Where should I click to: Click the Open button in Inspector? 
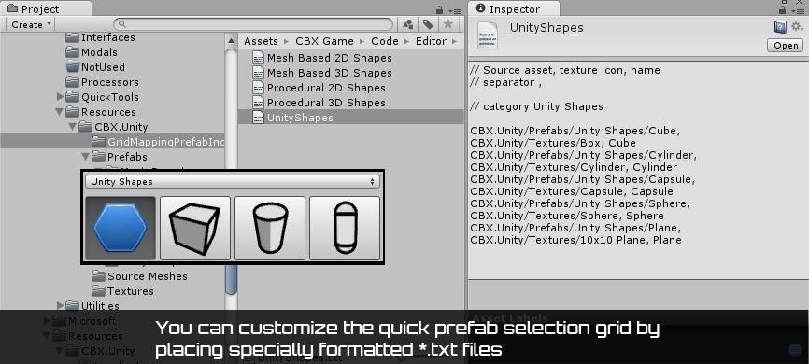point(786,46)
